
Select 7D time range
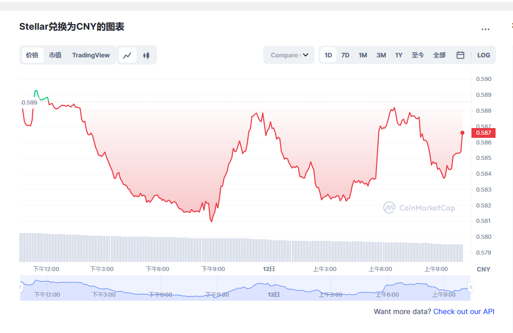tap(345, 55)
